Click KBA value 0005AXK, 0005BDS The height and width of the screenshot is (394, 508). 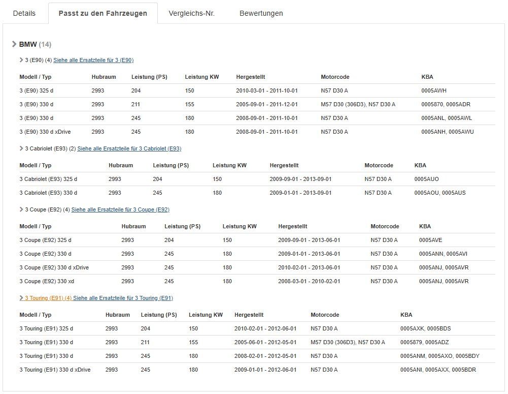pos(425,328)
